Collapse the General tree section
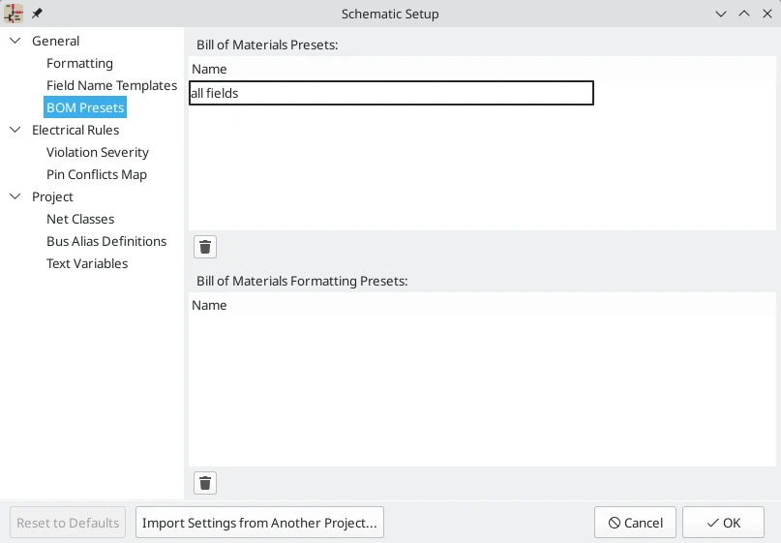The width and height of the screenshot is (781, 543). point(15,41)
